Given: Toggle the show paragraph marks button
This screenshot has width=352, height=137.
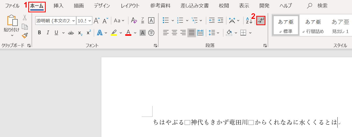Looking at the screenshot, I should click(261, 21).
